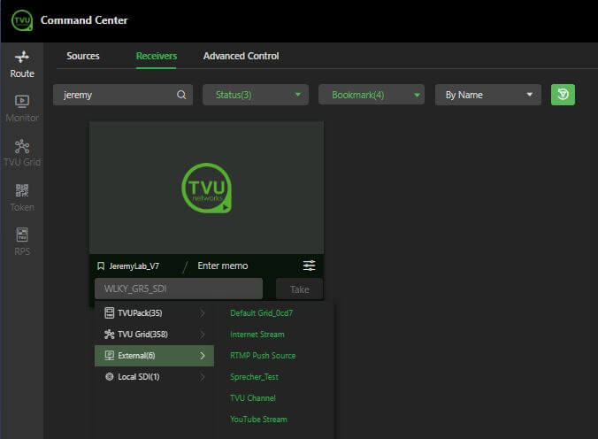
Task: Click the search magnifier icon
Action: 181,95
